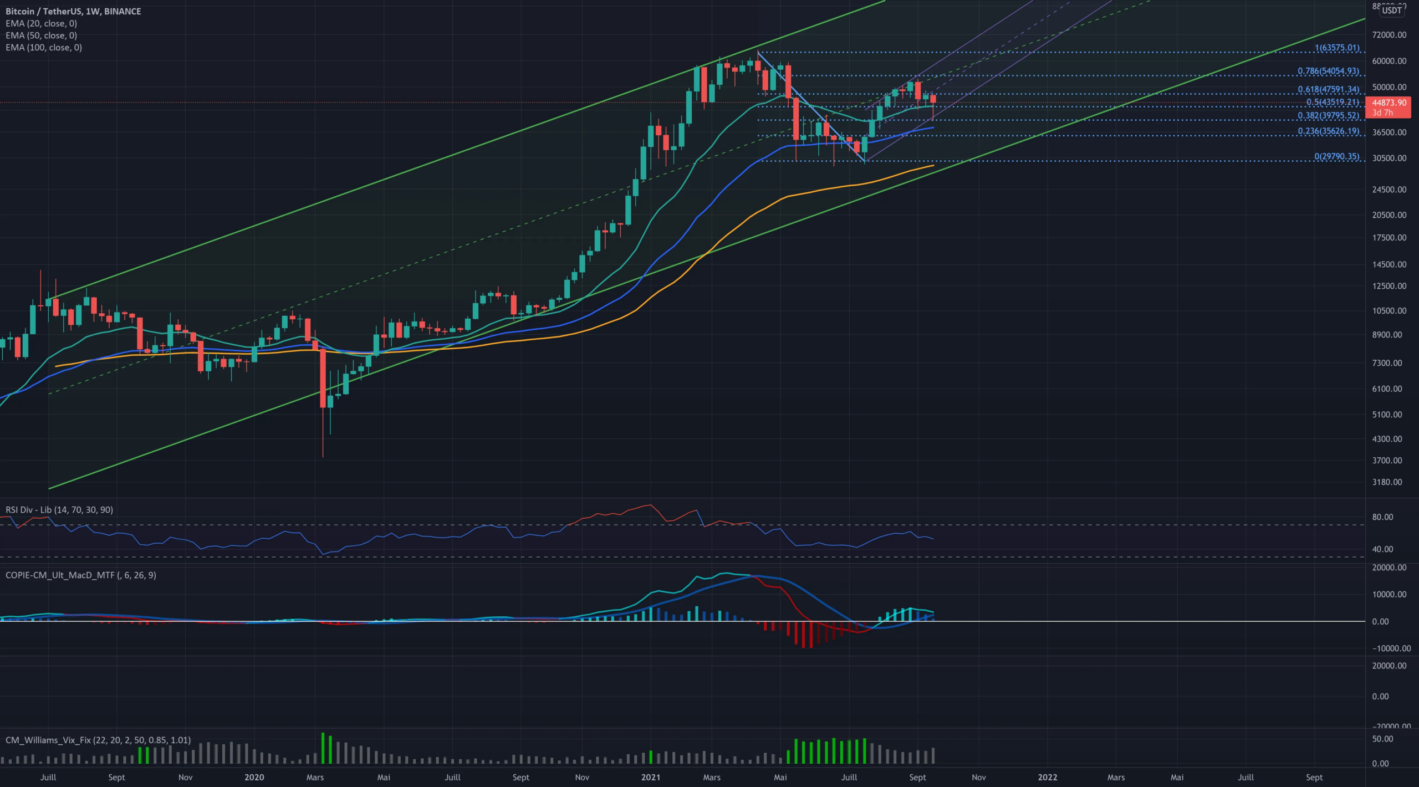Select the 0(29790.35) Fibonacci level label
1419x787 pixels.
(1337, 156)
